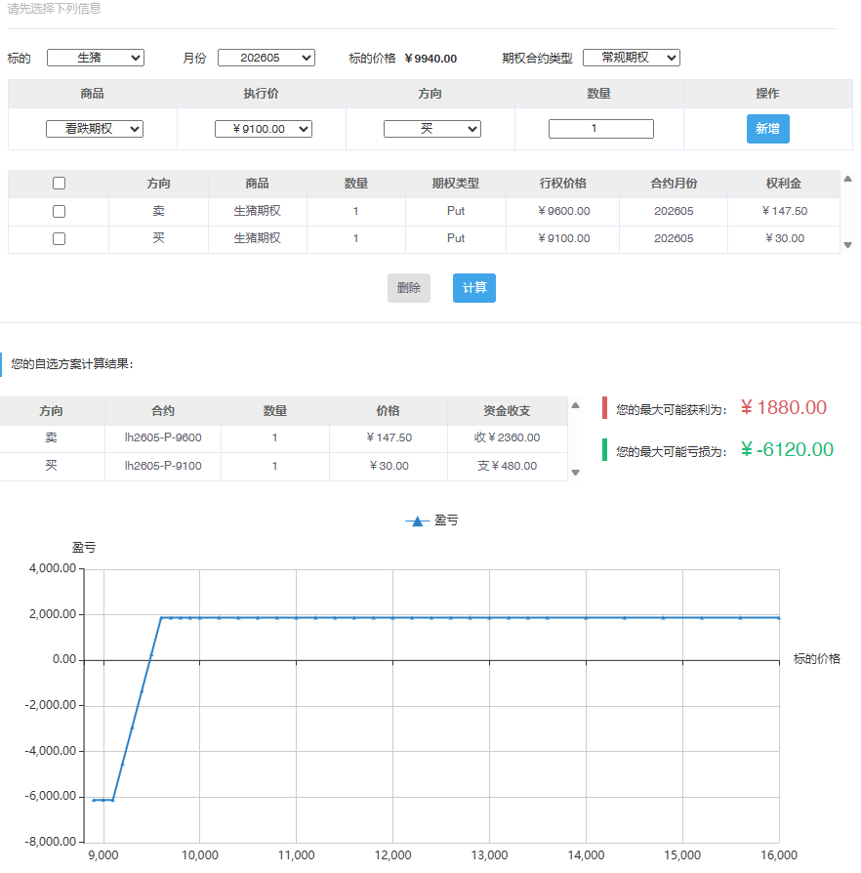Expand the 商品 dropdown showing 看跌期权

(x=95, y=129)
